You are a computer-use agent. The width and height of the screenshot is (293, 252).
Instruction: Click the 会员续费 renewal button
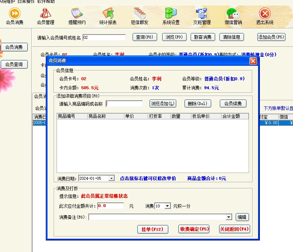point(233,104)
